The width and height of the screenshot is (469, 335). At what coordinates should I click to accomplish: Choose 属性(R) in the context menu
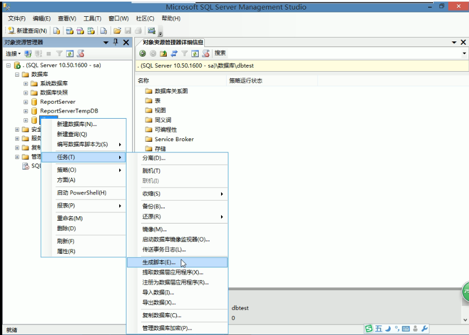(x=83, y=251)
